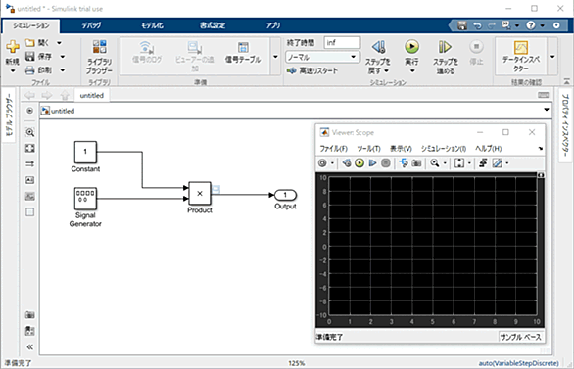Click the 新規 (New) model plus icon

click(x=13, y=47)
